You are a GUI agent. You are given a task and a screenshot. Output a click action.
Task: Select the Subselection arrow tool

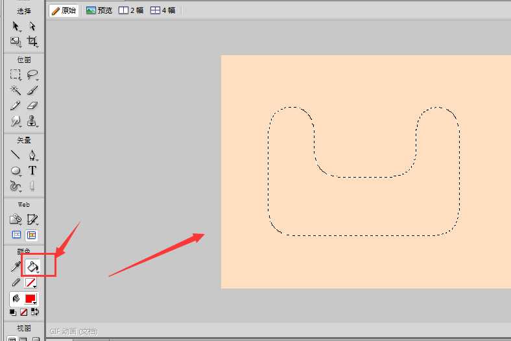32,27
